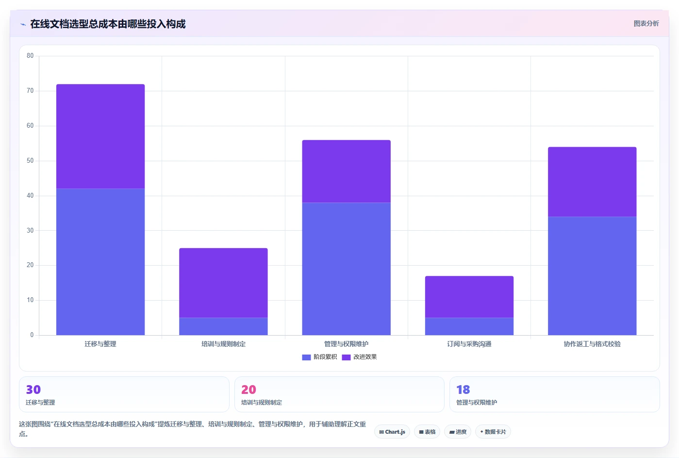Click the Chart.js tag
Screen dimensions: 679x458
click(x=392, y=432)
